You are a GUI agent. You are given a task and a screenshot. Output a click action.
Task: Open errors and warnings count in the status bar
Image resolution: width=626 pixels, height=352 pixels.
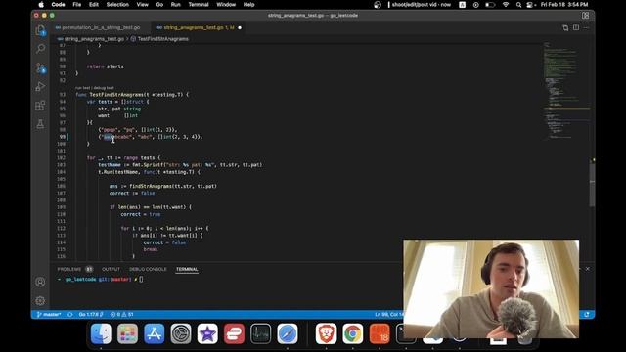point(121,315)
